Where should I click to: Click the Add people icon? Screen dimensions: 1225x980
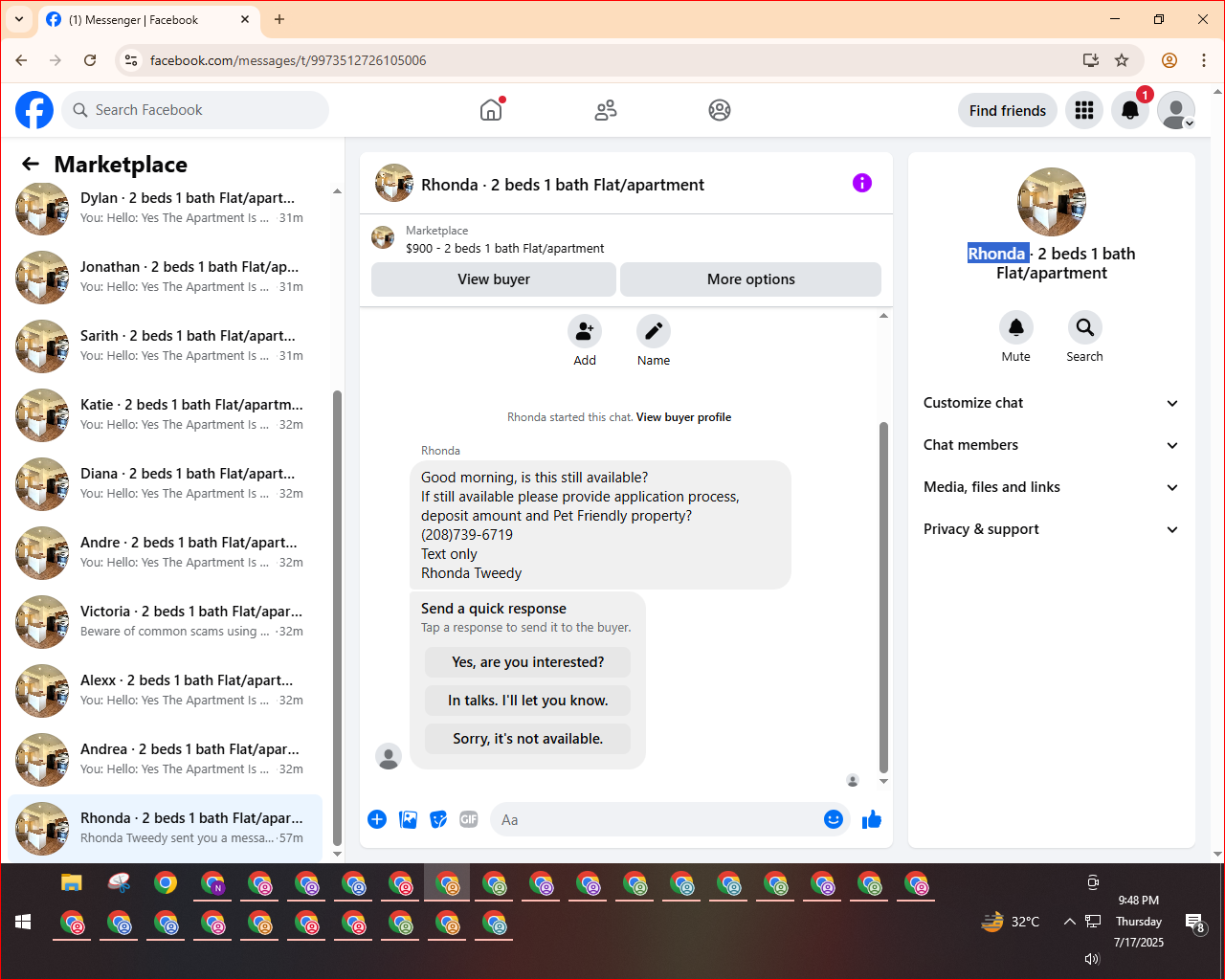coord(585,331)
